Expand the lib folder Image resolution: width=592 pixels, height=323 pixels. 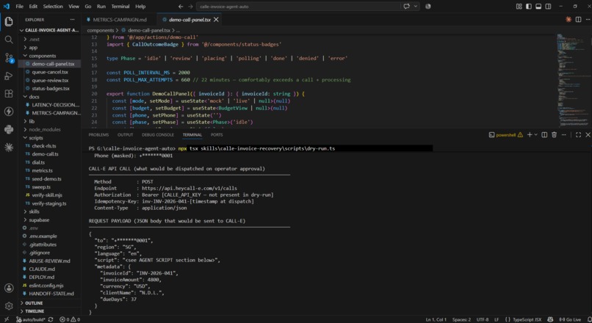[x=49, y=121]
